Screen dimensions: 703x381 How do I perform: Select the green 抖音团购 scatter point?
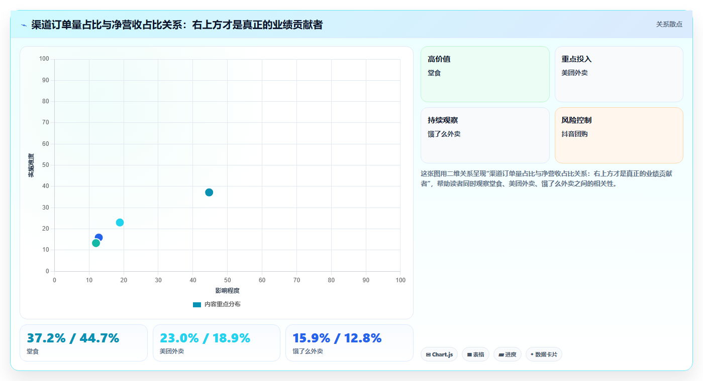pyautogui.click(x=96, y=243)
